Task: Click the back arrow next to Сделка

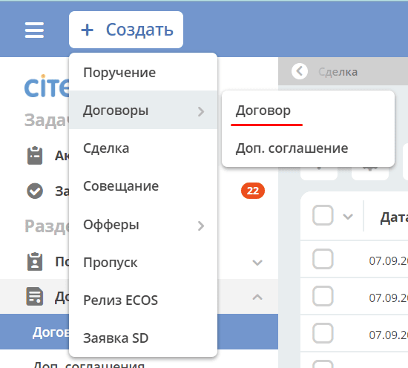Action: coord(300,71)
